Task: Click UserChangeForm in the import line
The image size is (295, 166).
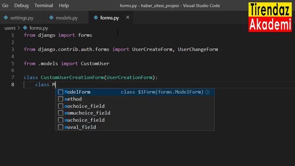Action: [x=198, y=49]
